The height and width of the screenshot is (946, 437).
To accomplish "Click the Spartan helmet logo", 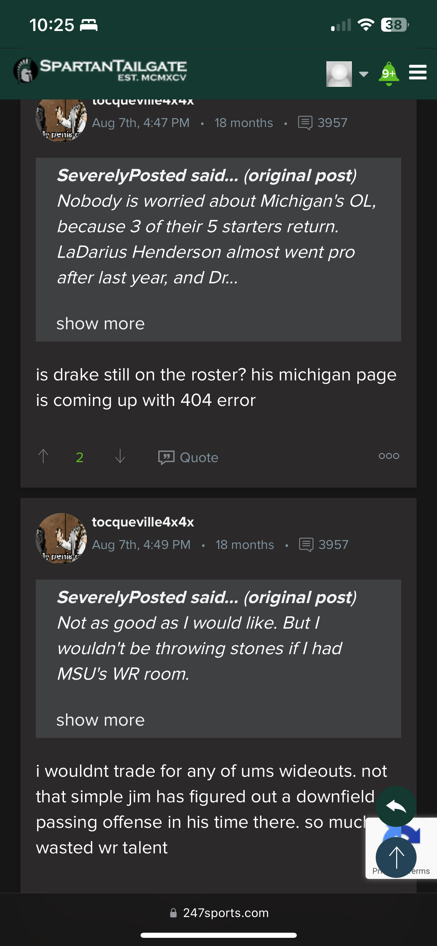I will click(26, 70).
